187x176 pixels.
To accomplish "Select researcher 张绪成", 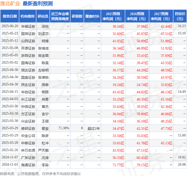I will 43,48.
